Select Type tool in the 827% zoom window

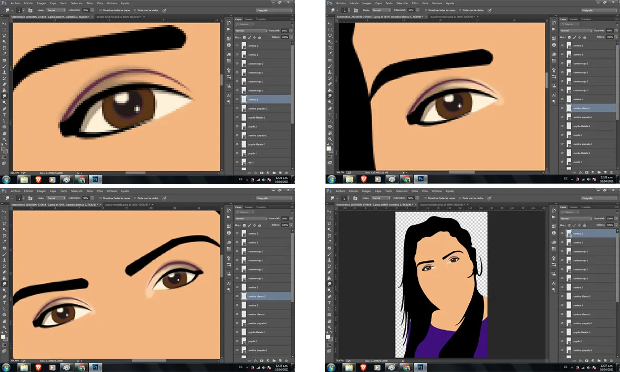point(4,115)
